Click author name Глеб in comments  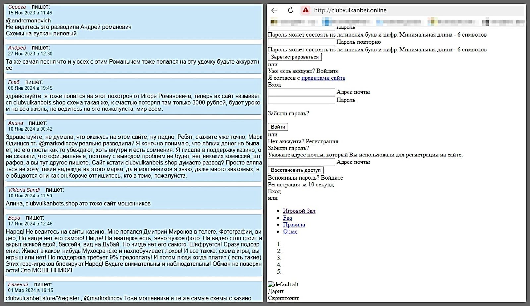pos(14,82)
